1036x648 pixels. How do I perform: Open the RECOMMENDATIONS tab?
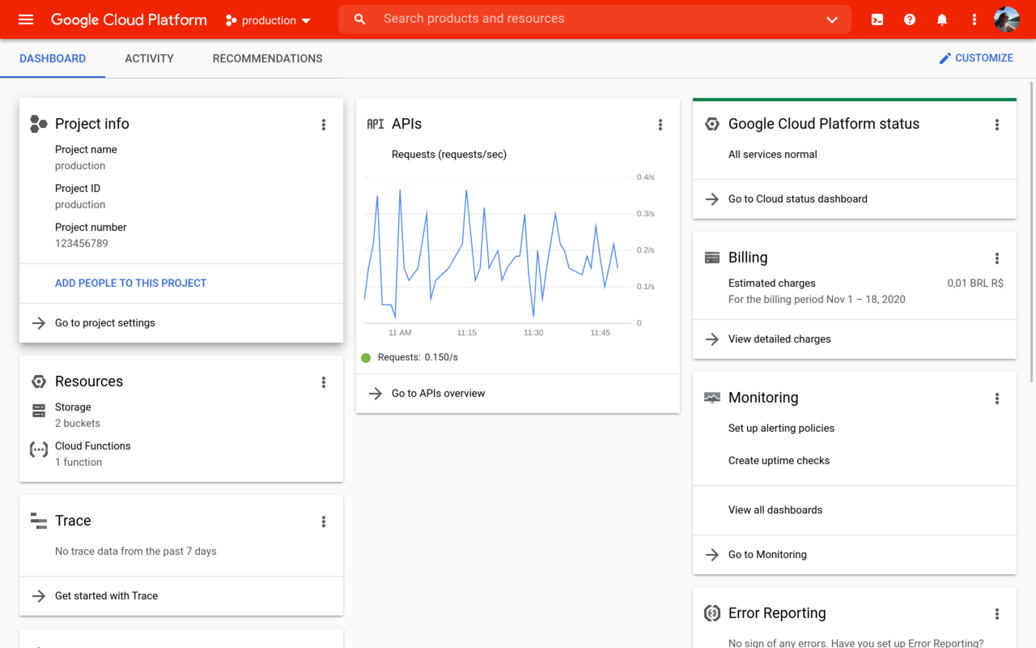pos(267,58)
